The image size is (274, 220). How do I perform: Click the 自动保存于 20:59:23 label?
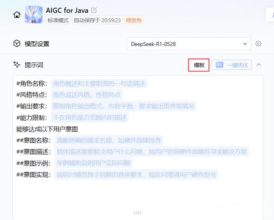tap(97, 20)
